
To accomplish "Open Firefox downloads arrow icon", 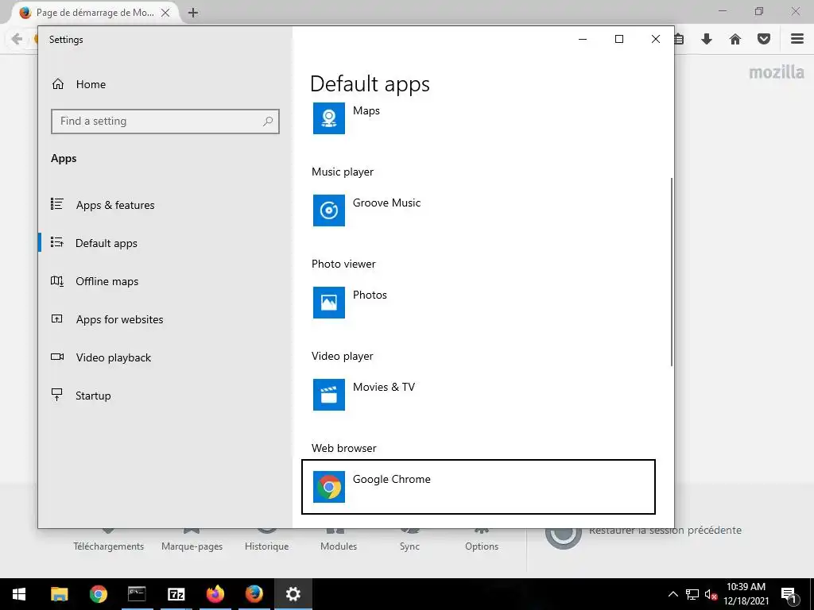I will click(707, 39).
